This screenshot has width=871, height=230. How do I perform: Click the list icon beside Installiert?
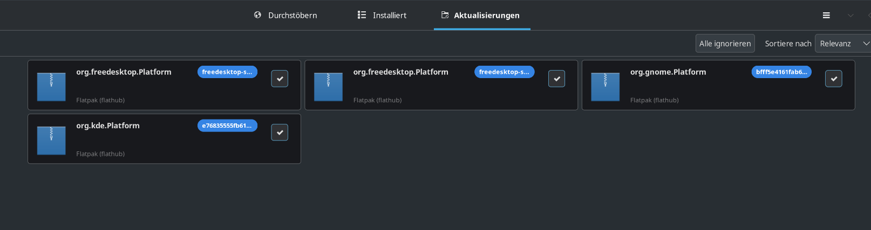tap(362, 15)
